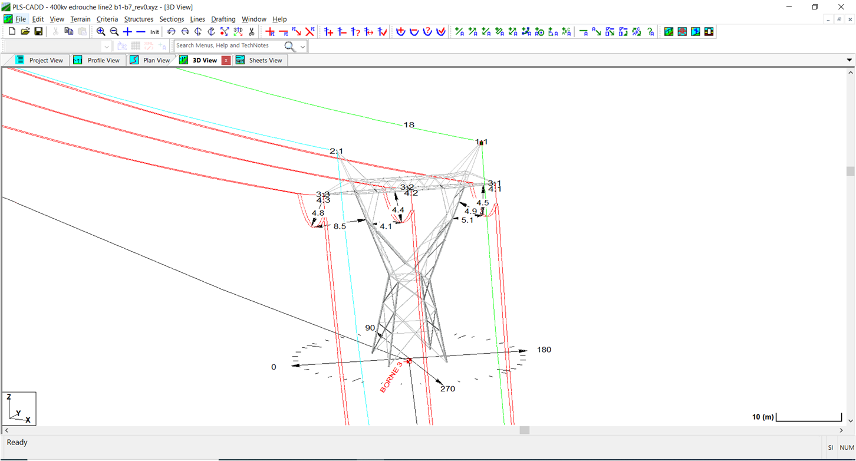Image resolution: width=856 pixels, height=461 pixels.
Task: Expand the view tabs list arrow
Action: coord(849,60)
